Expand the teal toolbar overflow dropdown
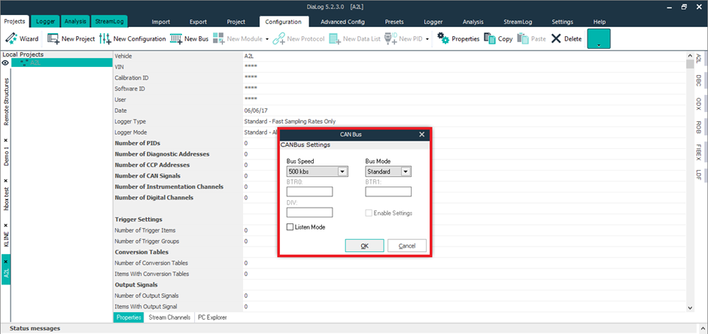The width and height of the screenshot is (708, 334). [x=599, y=39]
